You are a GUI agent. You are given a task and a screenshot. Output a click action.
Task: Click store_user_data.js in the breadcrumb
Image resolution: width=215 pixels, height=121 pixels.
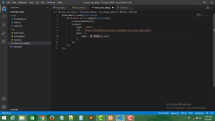pyautogui.click(x=69, y=12)
